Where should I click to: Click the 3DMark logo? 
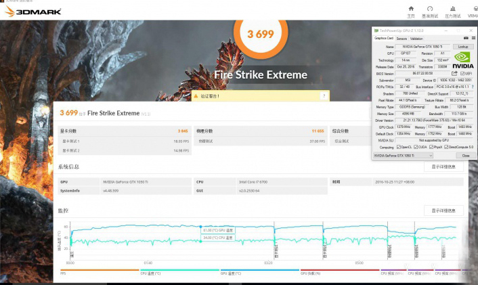[33, 12]
